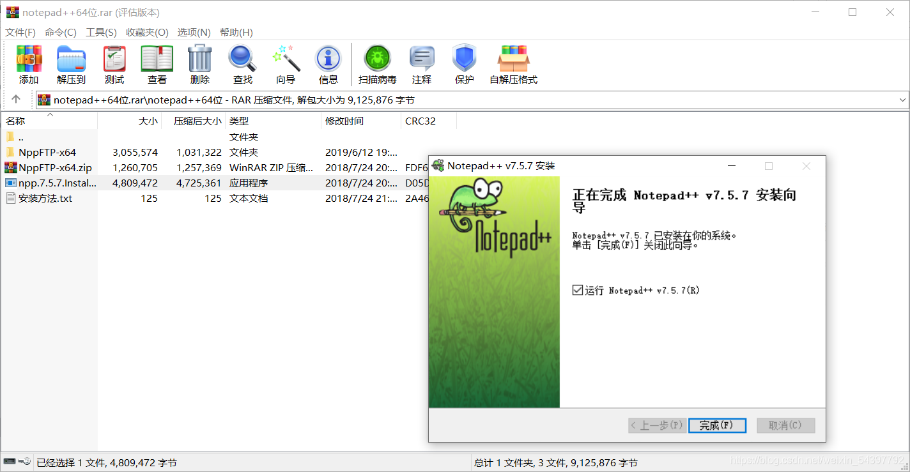Open the 工具(S) menu
The width and height of the screenshot is (910, 472).
(x=101, y=32)
